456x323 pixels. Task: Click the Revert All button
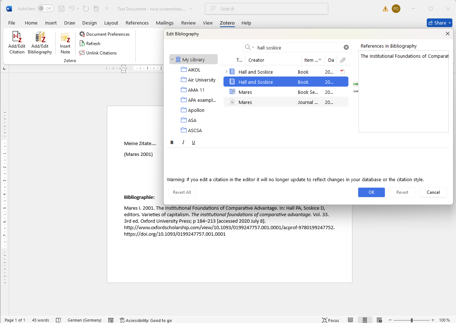click(x=182, y=192)
